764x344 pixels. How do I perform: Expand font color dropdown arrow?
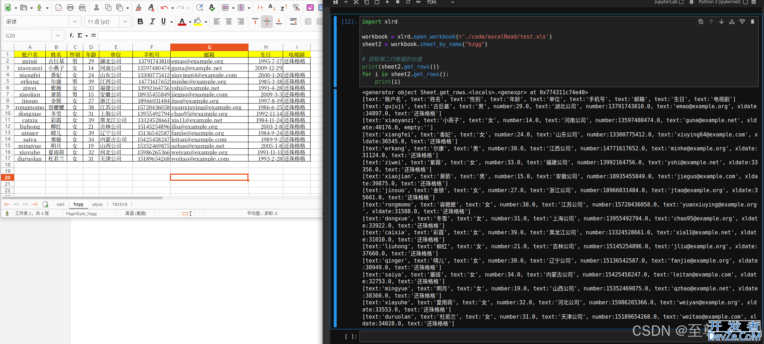coord(190,22)
